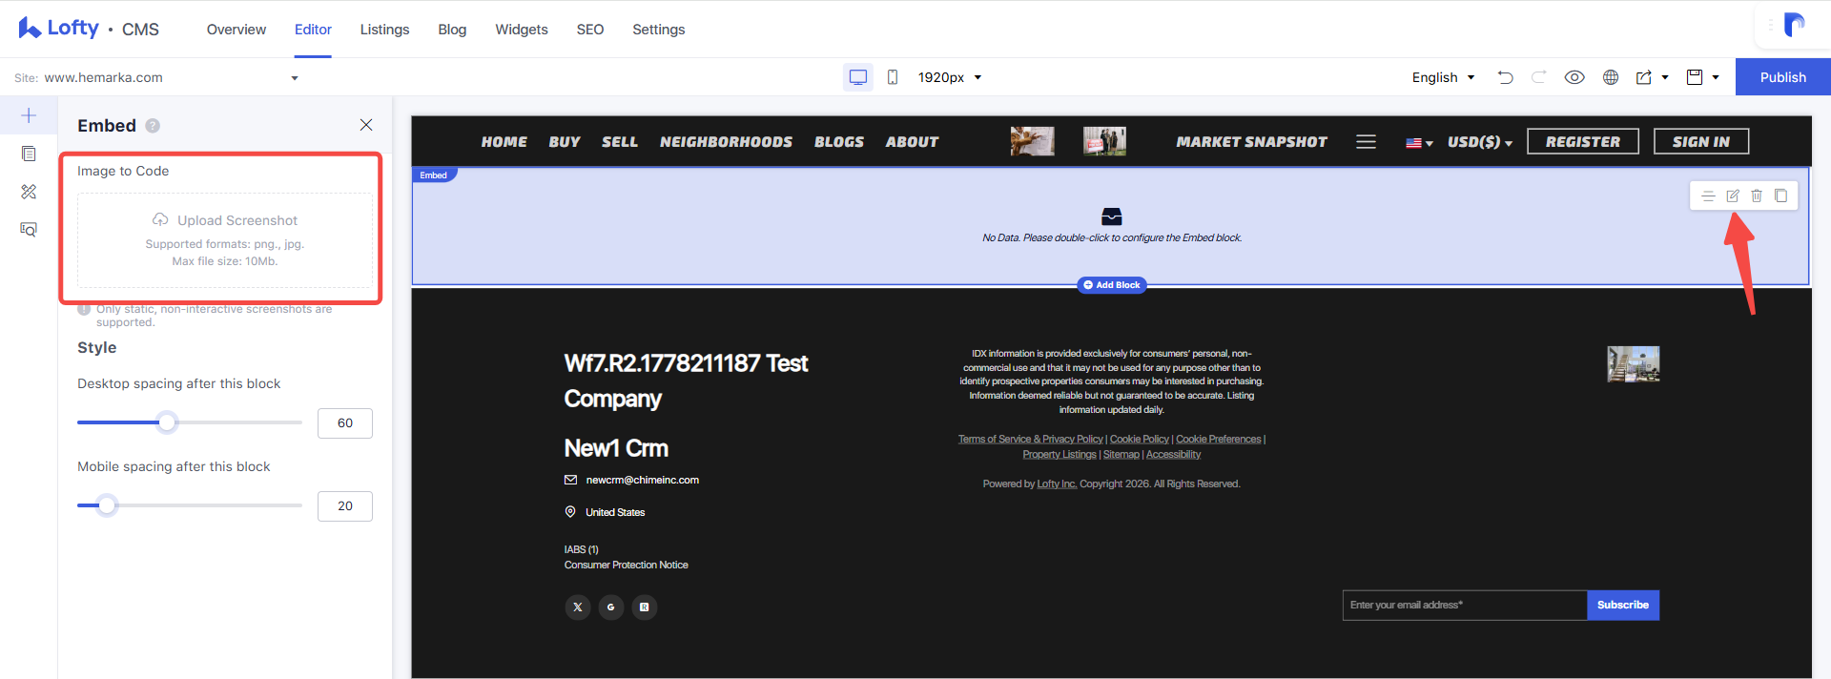
Task: Click the Cookie Policy footer link
Action: tap(1140, 440)
